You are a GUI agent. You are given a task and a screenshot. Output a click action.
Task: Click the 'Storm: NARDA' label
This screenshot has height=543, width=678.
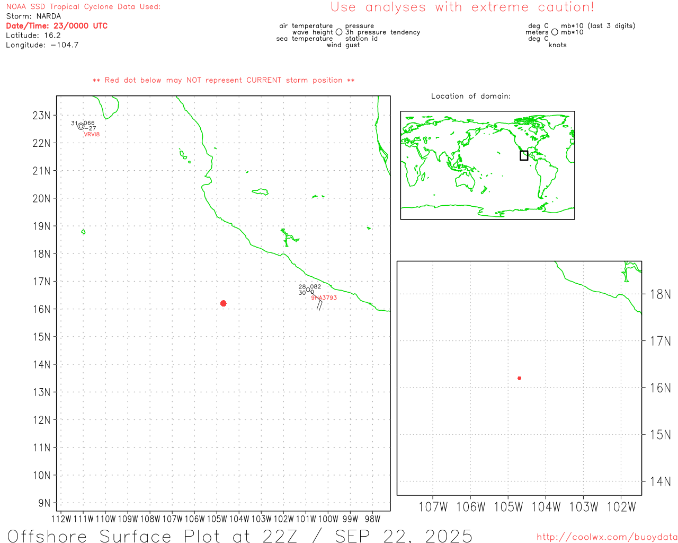coord(33,16)
